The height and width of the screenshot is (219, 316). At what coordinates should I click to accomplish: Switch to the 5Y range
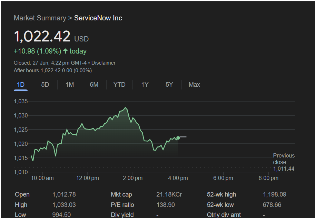tap(169, 85)
